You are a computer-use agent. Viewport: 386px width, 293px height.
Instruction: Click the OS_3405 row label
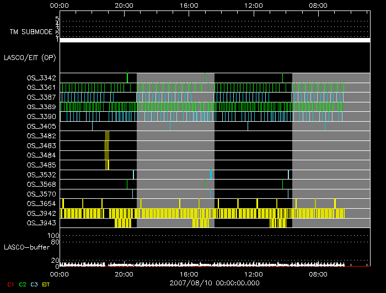pyautogui.click(x=41, y=126)
